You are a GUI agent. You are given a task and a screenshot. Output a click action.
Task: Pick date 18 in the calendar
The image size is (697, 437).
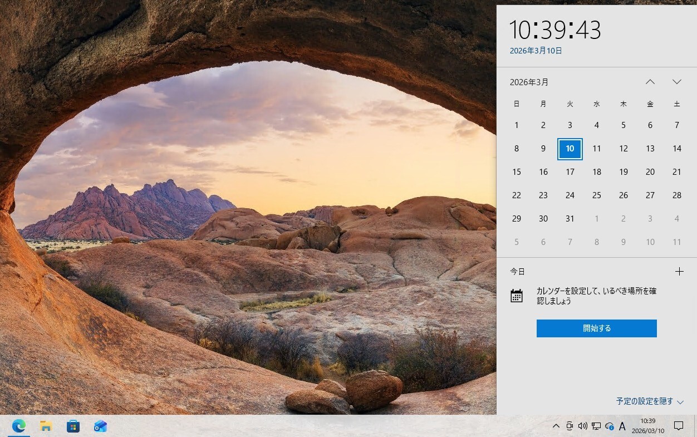(597, 172)
